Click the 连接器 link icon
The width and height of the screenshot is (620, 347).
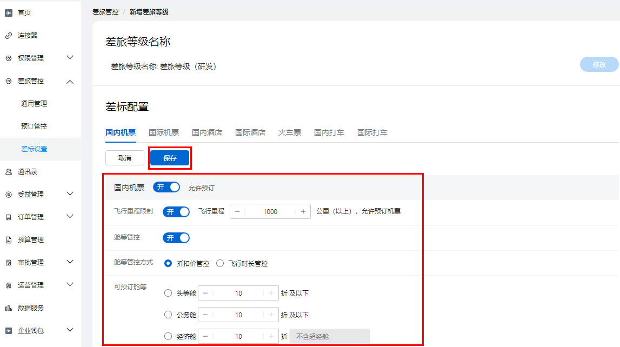click(x=8, y=36)
